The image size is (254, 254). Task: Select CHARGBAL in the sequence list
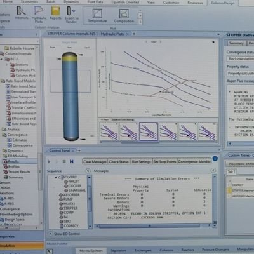point(75,190)
